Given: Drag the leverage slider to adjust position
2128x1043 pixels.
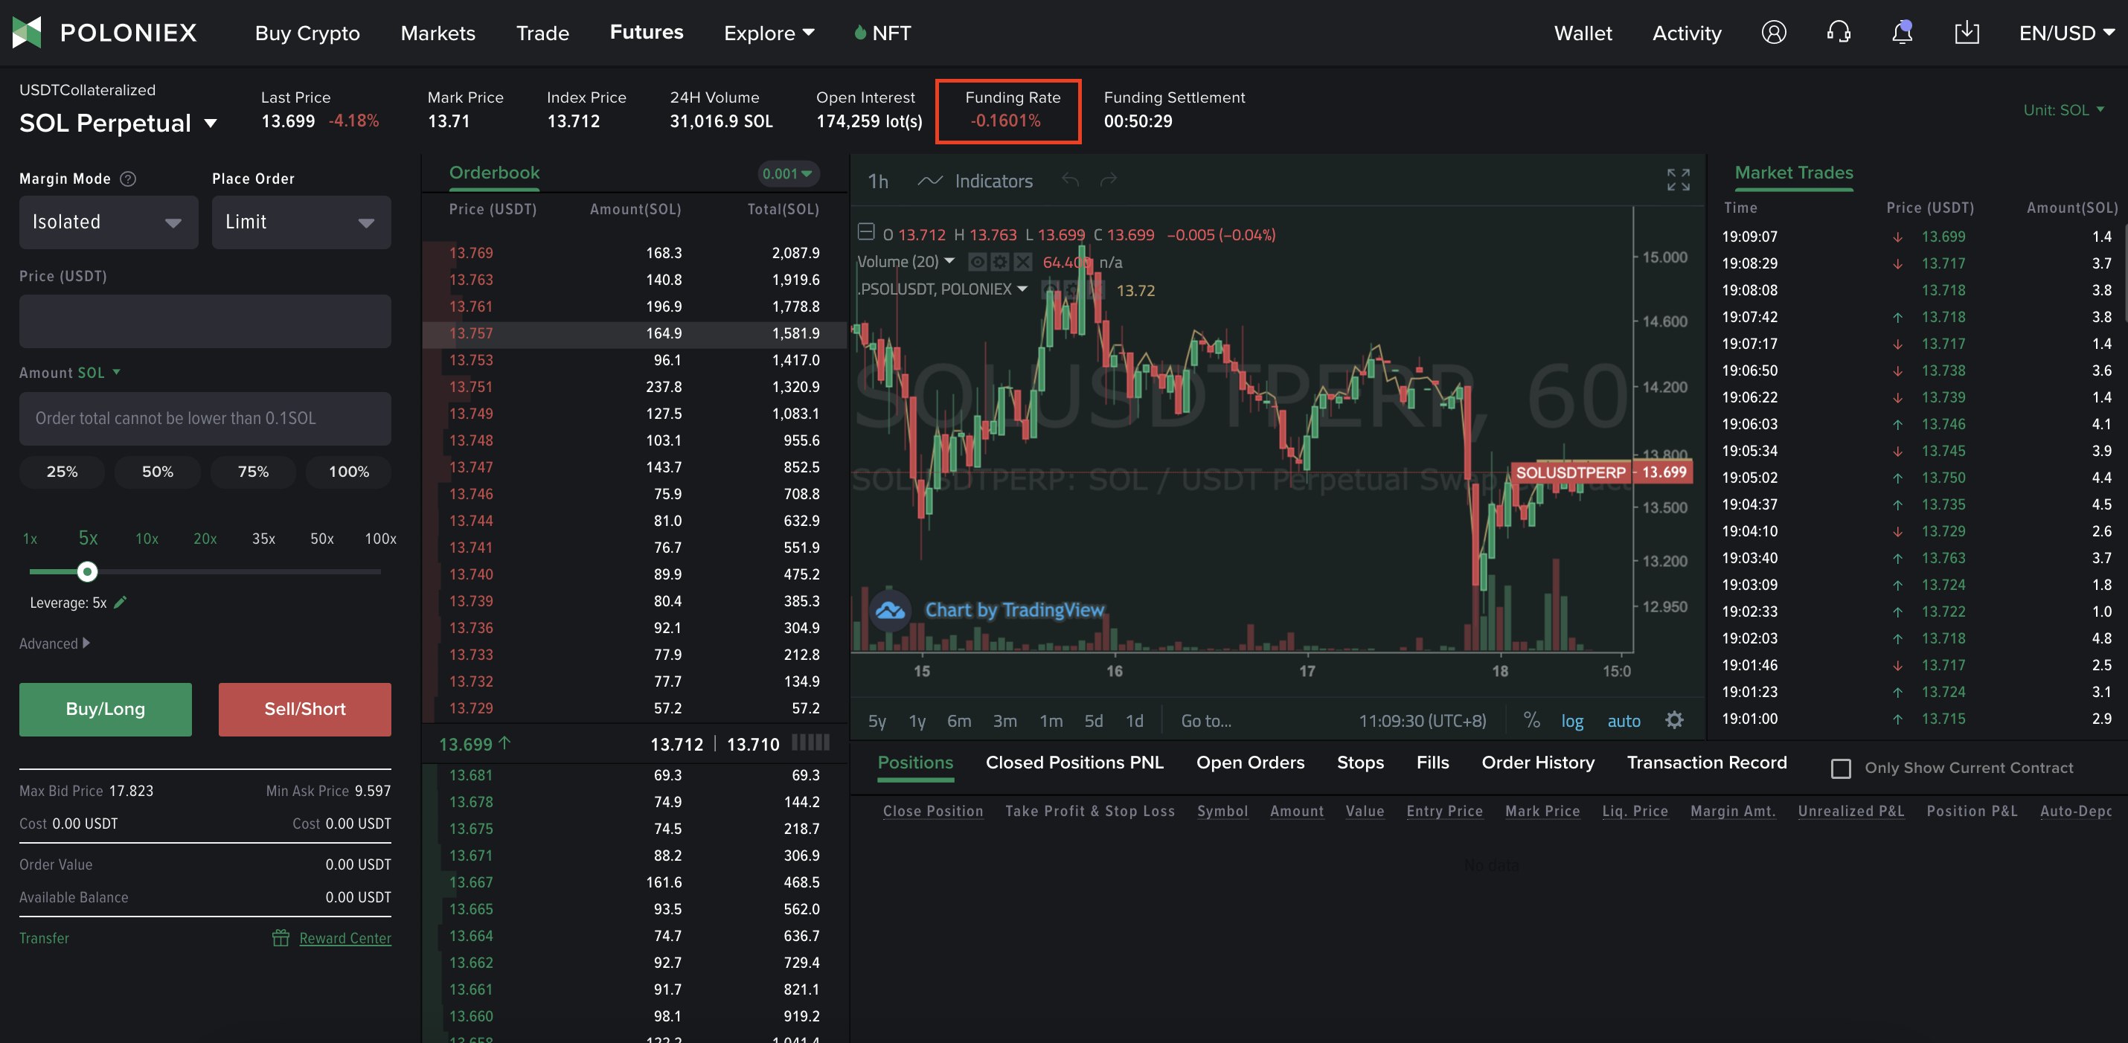Looking at the screenshot, I should [x=86, y=570].
